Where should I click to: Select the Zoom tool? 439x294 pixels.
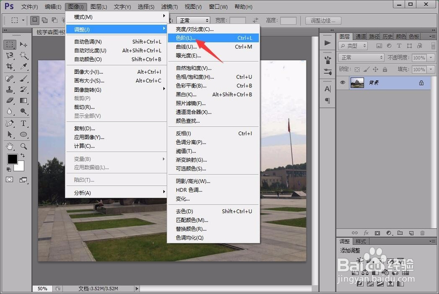[x=24, y=146]
